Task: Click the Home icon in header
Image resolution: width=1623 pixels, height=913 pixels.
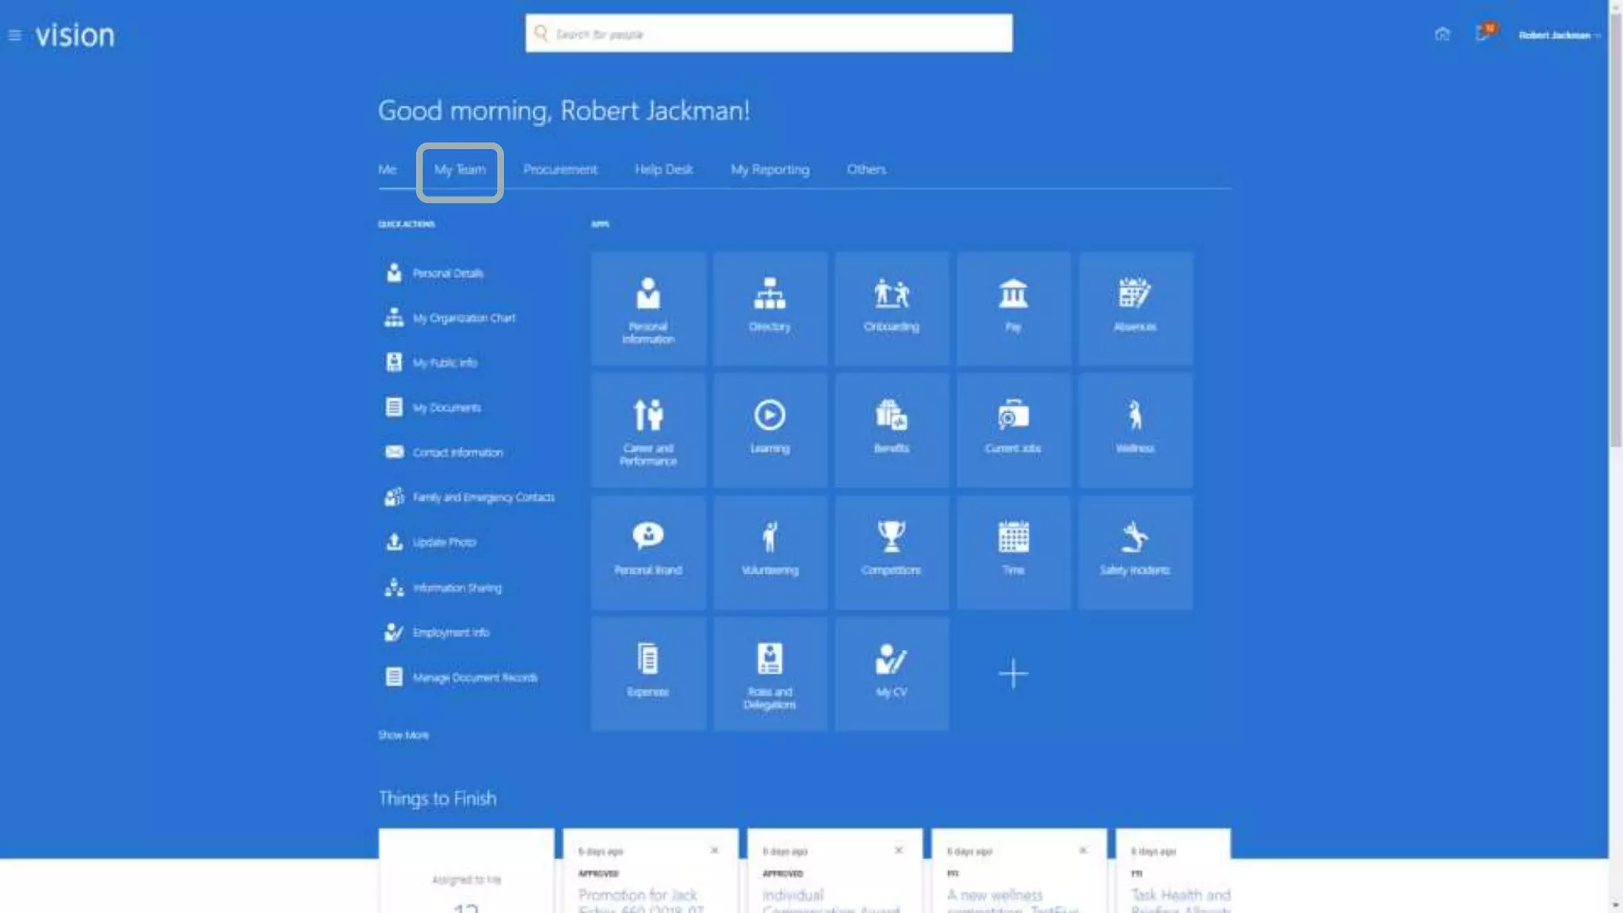Action: (x=1442, y=34)
